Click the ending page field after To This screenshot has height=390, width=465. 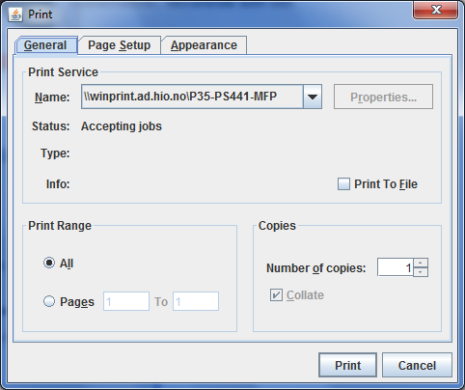coord(196,301)
